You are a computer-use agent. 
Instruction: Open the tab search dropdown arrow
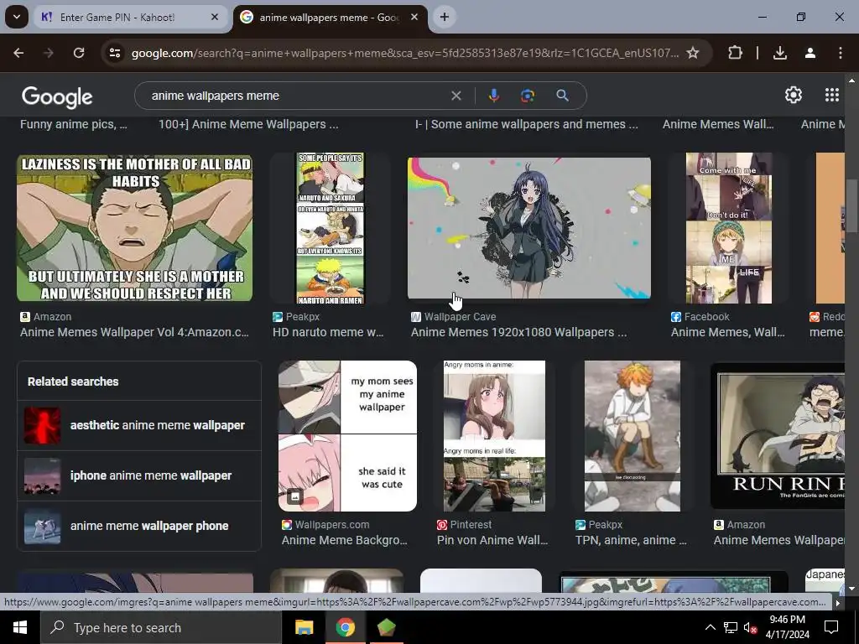click(x=17, y=17)
